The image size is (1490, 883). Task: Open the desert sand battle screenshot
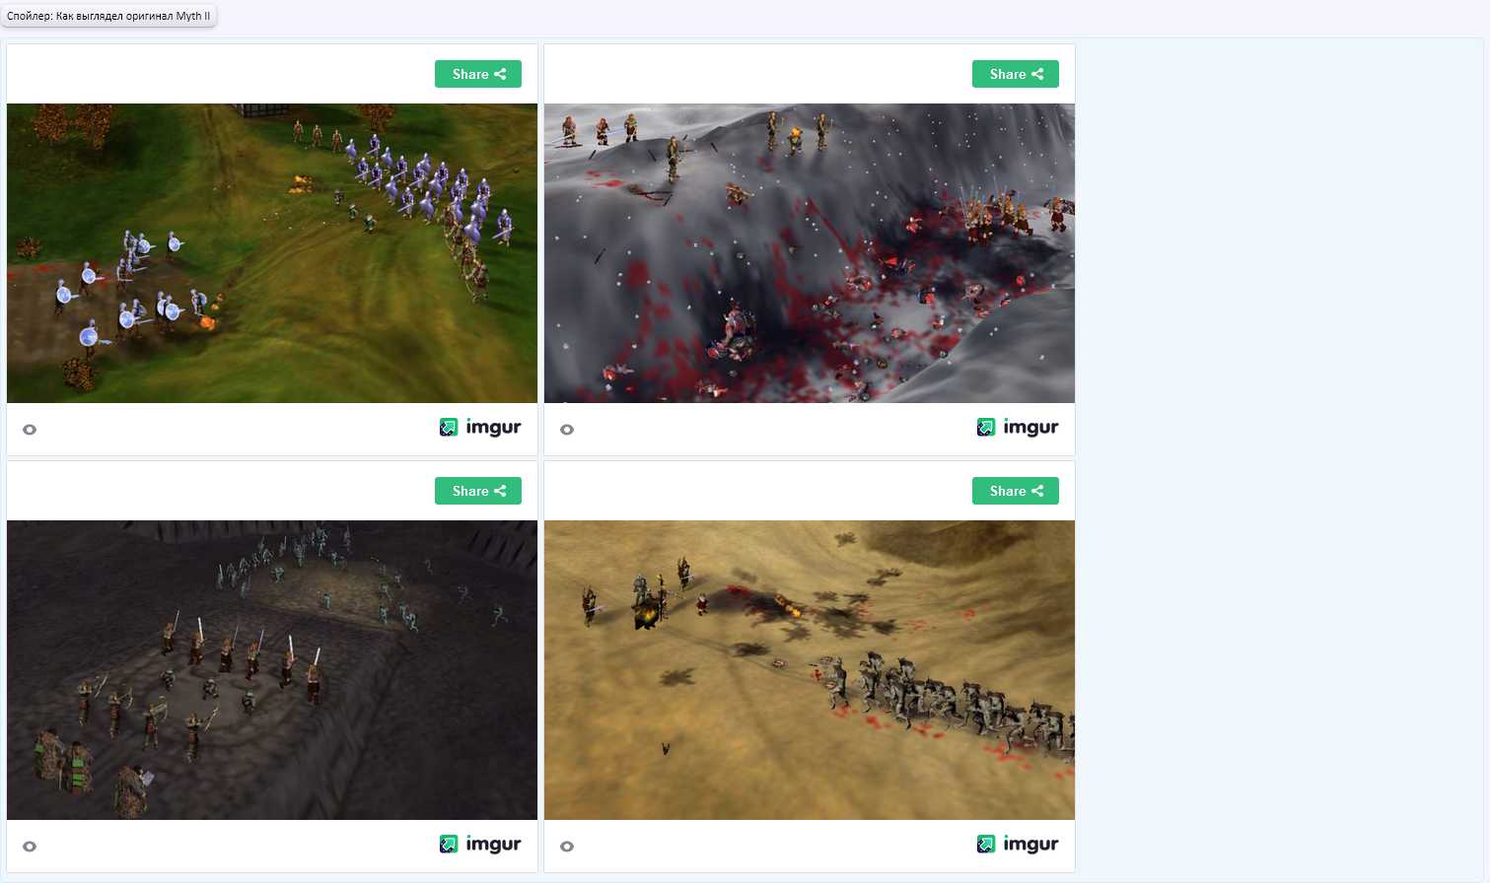pyautogui.click(x=810, y=670)
